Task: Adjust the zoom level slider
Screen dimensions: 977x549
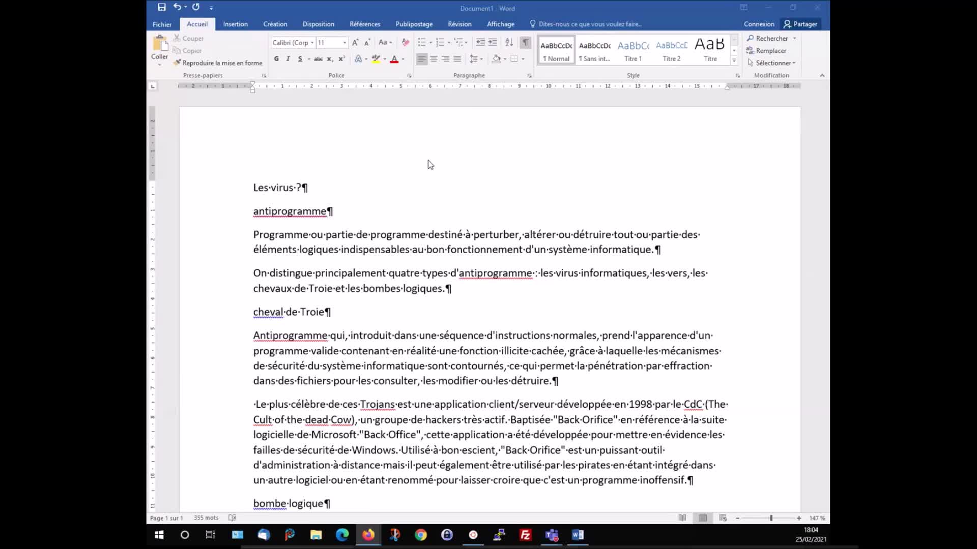Action: coord(771,518)
